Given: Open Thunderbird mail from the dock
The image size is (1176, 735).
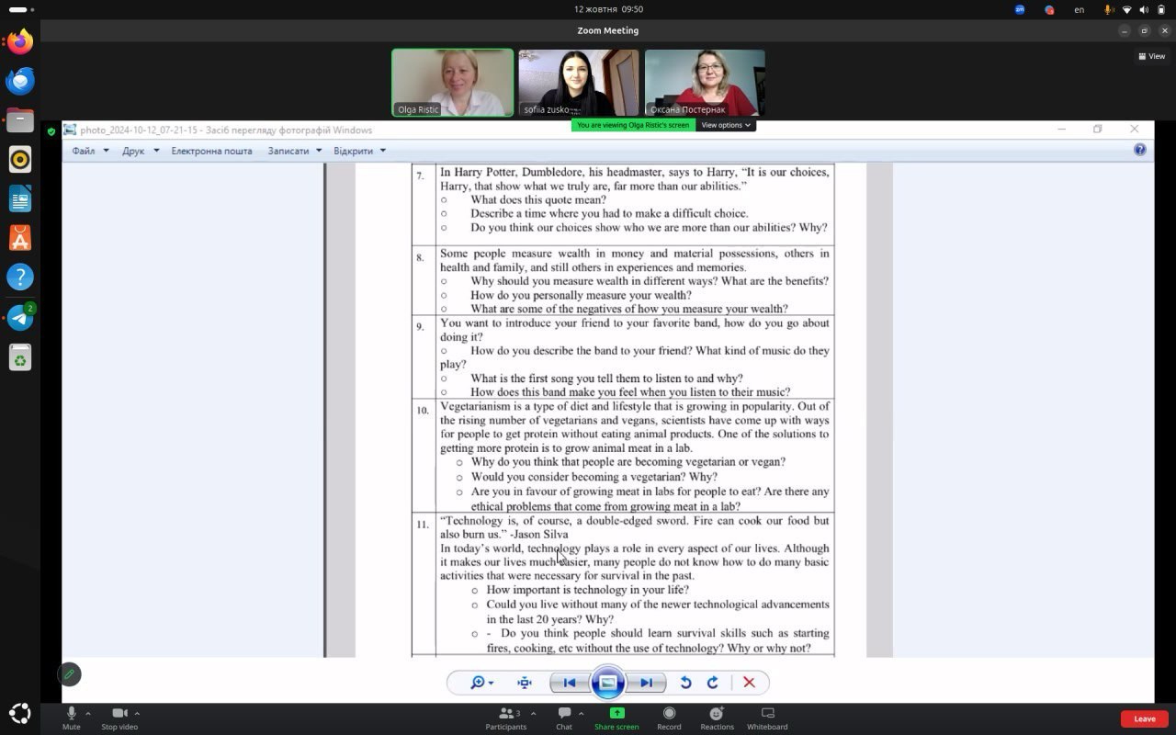Looking at the screenshot, I should tap(20, 81).
